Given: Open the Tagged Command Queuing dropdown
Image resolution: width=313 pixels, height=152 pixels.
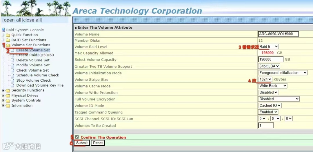Looking at the screenshot, I should pyautogui.click(x=268, y=112).
